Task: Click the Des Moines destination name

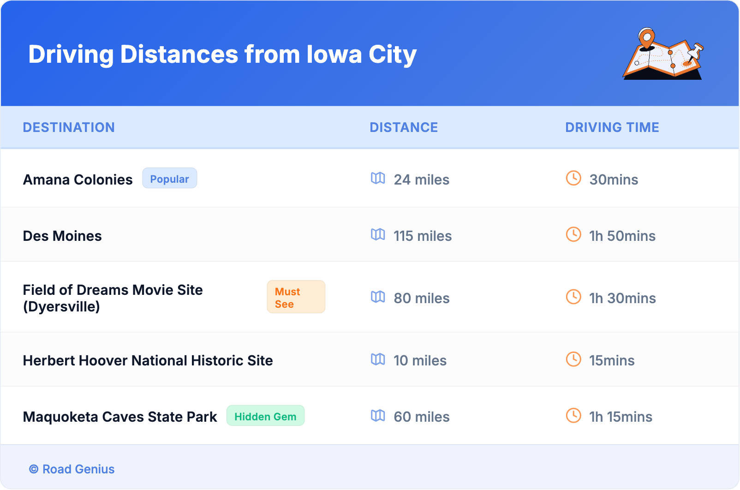Action: click(62, 236)
